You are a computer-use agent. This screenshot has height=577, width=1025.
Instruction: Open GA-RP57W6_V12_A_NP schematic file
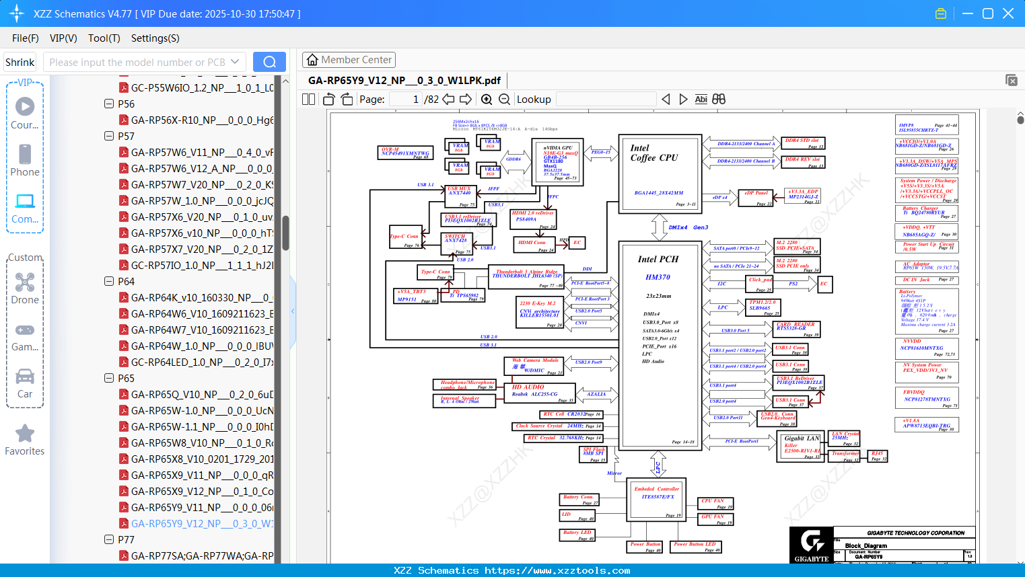(x=202, y=168)
